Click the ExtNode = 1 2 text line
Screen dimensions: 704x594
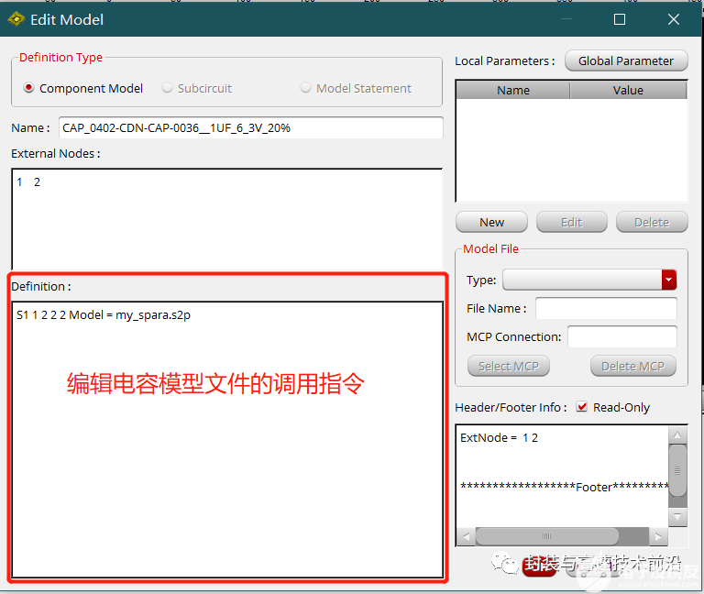pyautogui.click(x=499, y=438)
